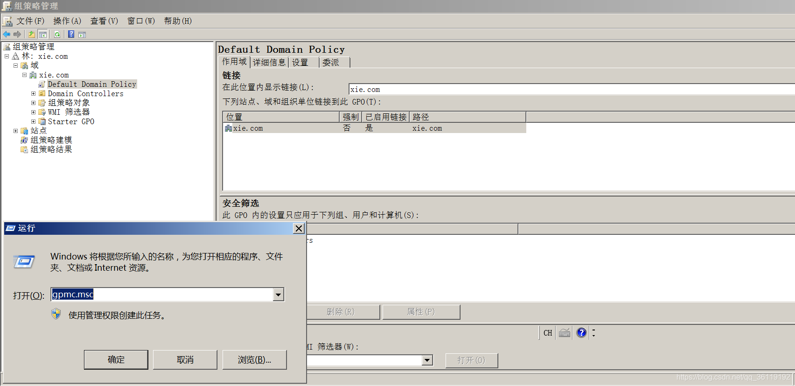Expand the Starter GPO node
Screen dimensions: 795x386
[x=33, y=121]
